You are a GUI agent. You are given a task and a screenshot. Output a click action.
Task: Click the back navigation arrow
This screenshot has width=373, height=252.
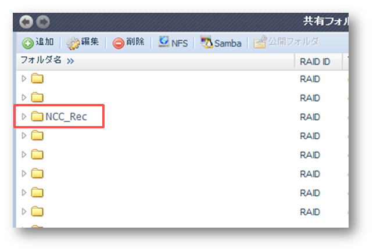click(27, 22)
